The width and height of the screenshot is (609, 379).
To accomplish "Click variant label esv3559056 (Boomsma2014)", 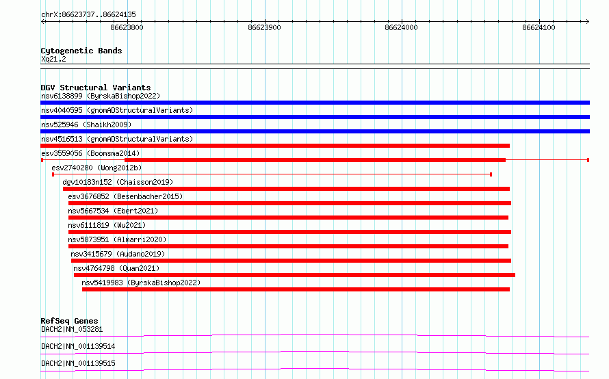I will click(x=90, y=153).
